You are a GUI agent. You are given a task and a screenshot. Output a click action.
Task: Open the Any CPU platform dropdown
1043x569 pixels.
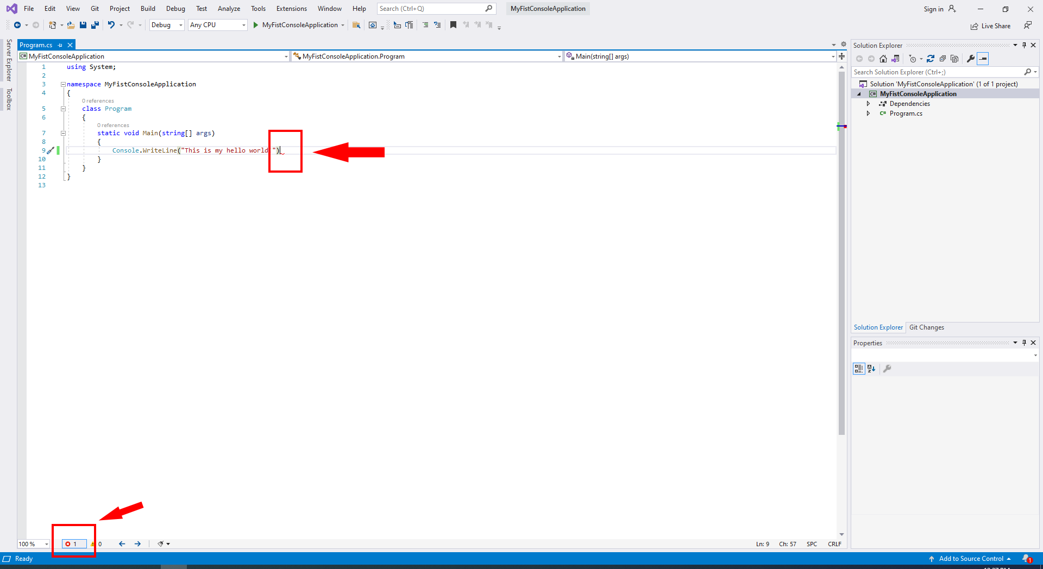(218, 25)
